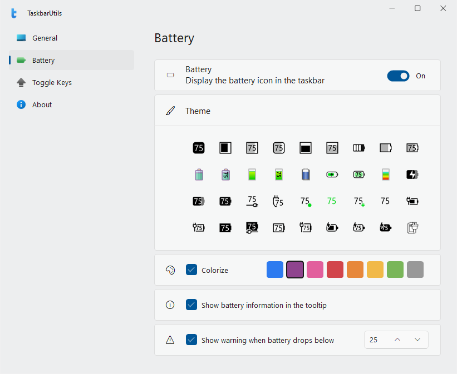Viewport: 457px width, 374px height.
Task: Disable Show battery information in the tooltip
Action: coord(191,305)
